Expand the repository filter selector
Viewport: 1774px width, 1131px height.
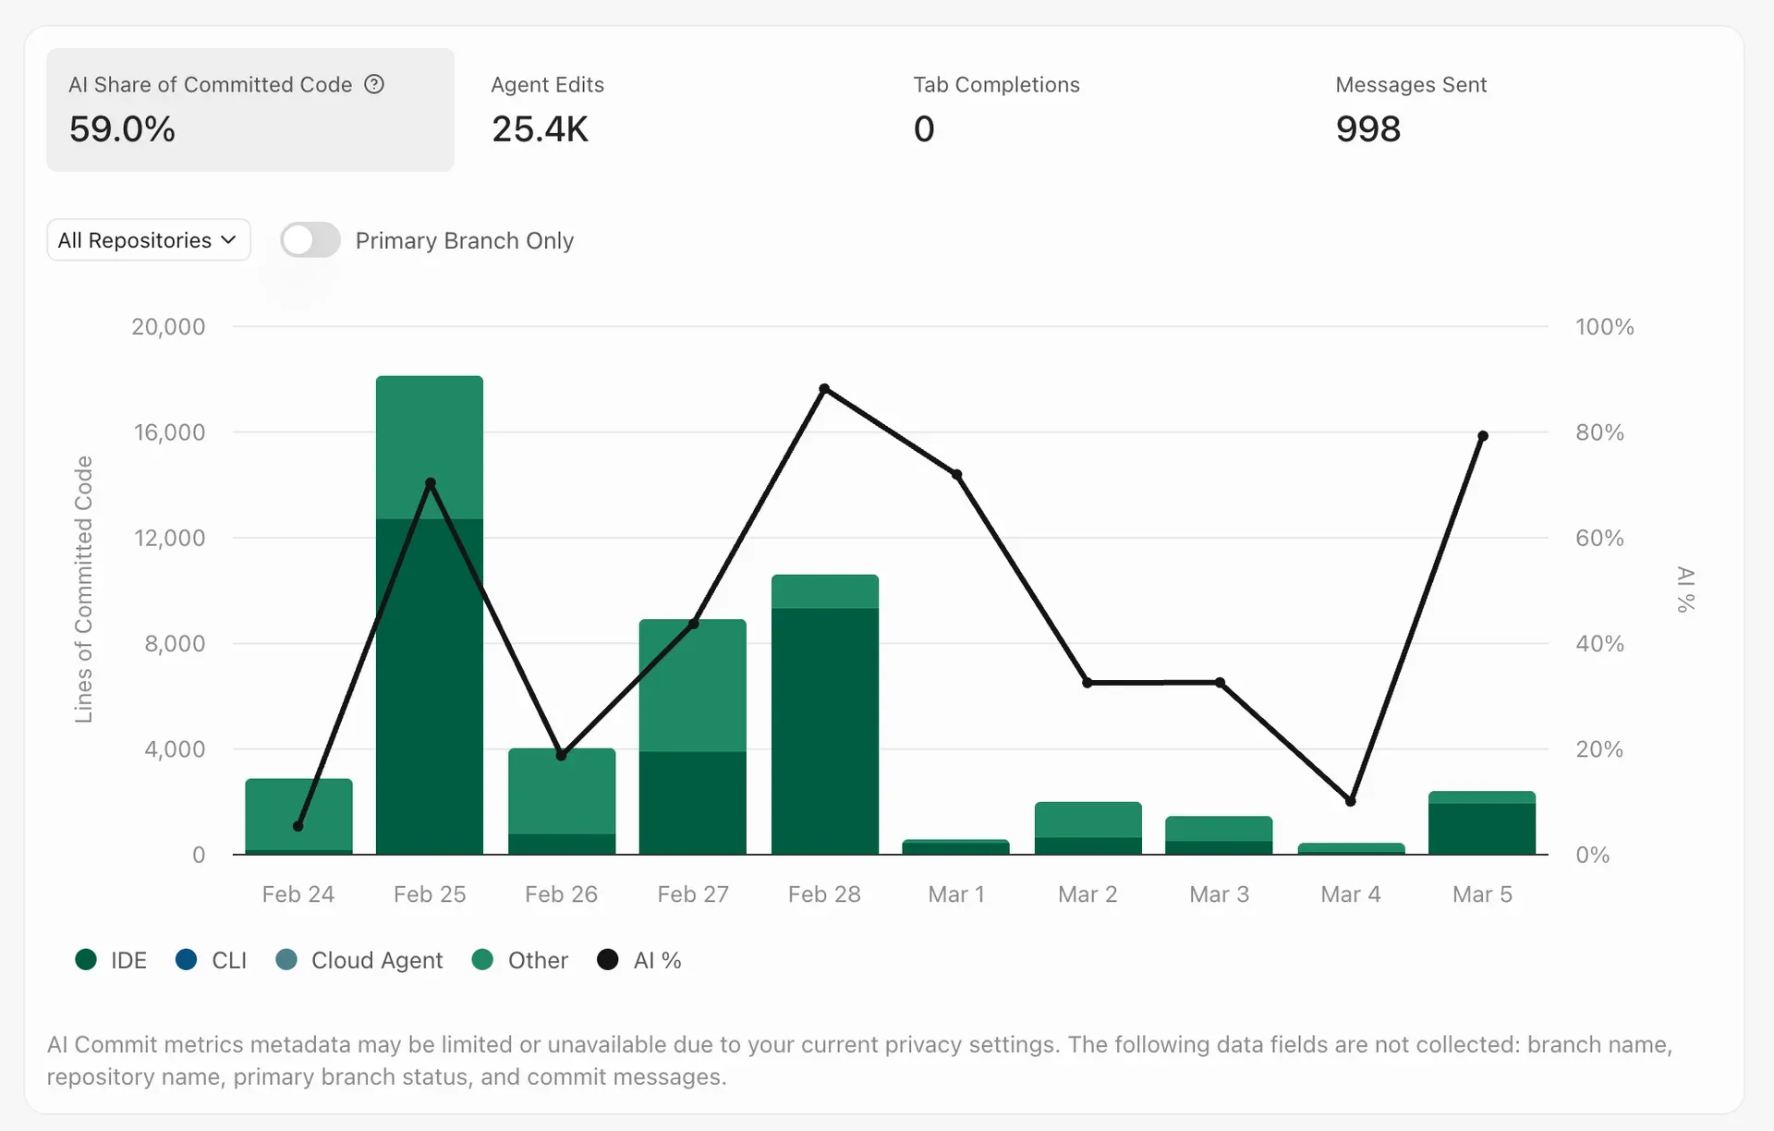click(148, 239)
